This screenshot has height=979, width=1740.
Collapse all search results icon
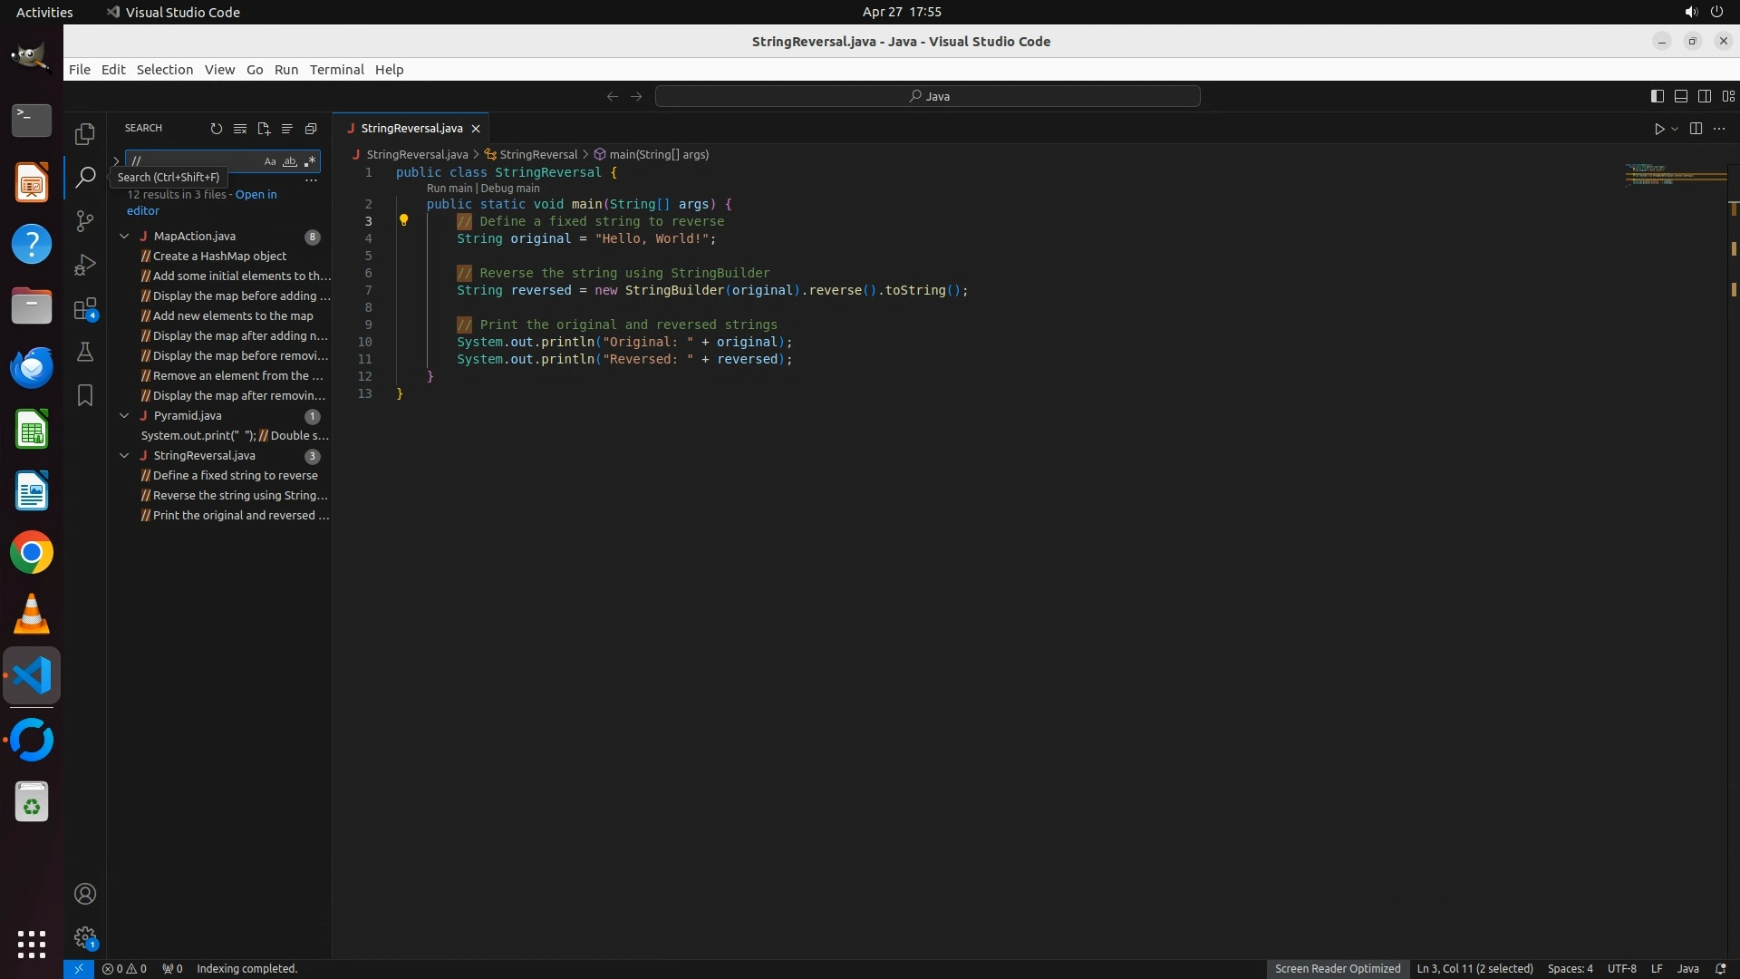click(x=311, y=129)
